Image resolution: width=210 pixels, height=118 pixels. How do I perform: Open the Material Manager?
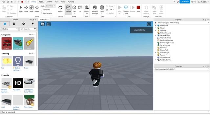point(95,10)
